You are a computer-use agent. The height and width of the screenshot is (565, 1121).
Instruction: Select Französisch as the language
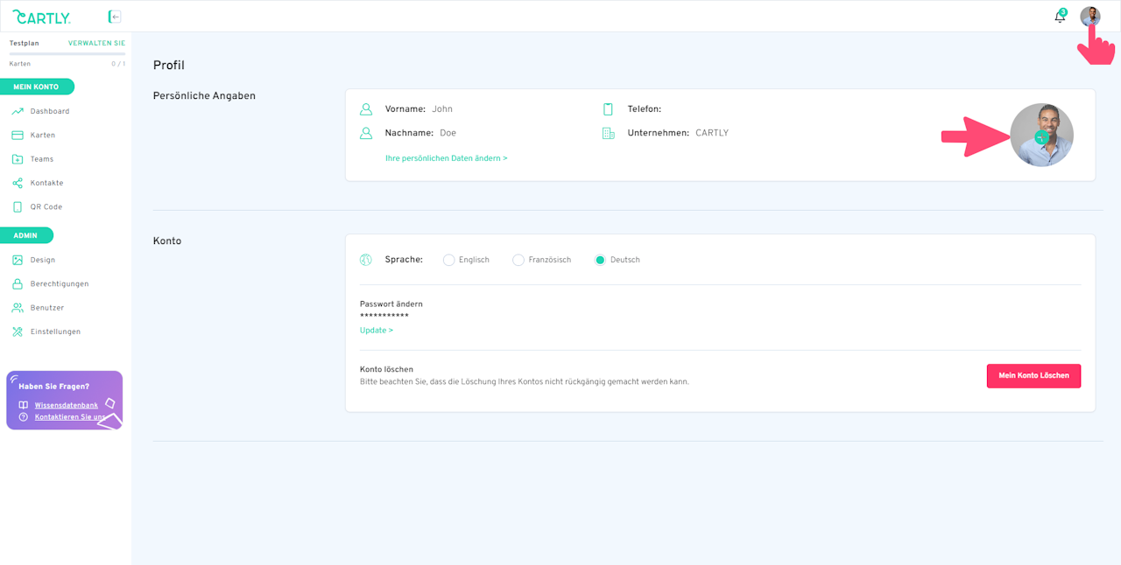click(518, 260)
